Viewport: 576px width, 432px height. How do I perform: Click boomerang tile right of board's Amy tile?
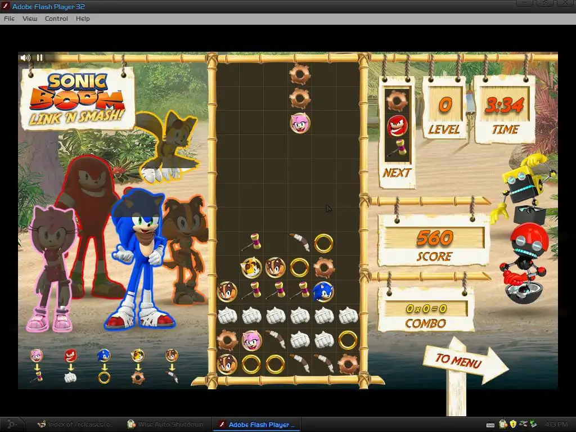275,339
